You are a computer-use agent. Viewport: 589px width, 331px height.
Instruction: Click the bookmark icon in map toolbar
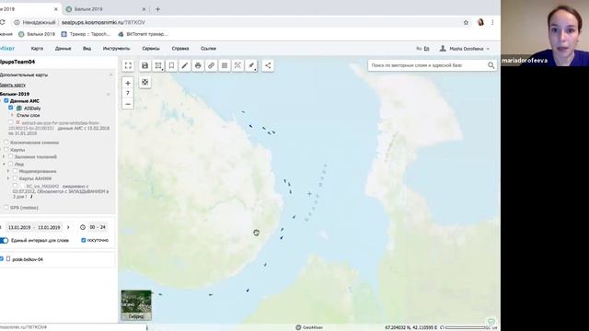pos(171,65)
